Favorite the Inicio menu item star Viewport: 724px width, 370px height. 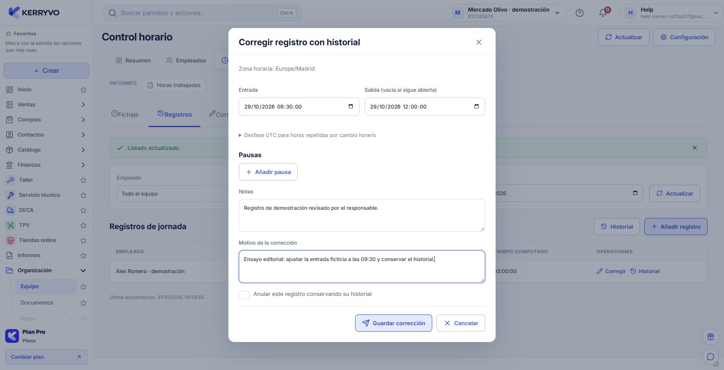tap(83, 90)
